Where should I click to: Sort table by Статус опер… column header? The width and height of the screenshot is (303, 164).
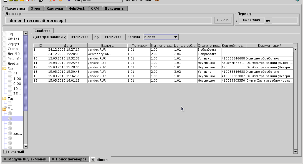click(x=209, y=45)
